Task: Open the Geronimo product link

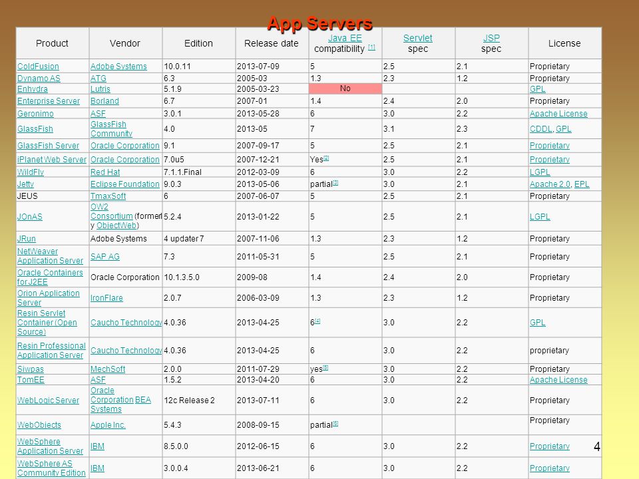Action: [35, 114]
